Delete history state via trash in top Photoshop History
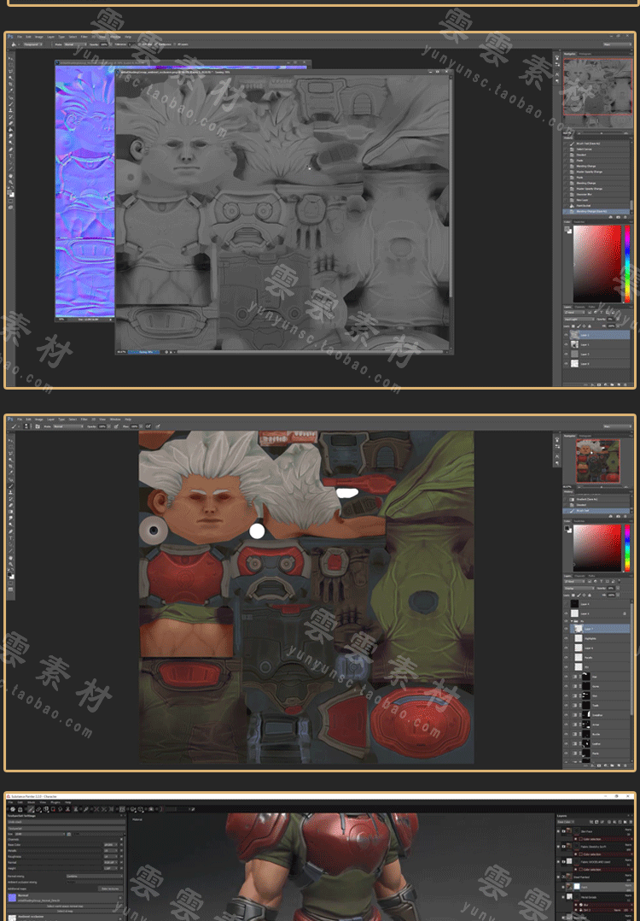Screen dimensions: 640x921 [625, 217]
